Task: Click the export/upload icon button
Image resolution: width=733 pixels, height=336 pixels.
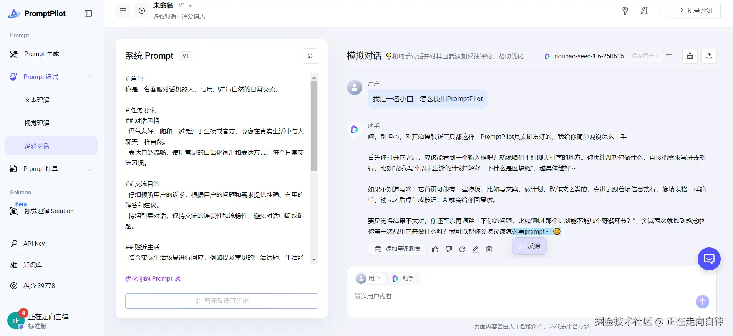Action: [x=709, y=56]
